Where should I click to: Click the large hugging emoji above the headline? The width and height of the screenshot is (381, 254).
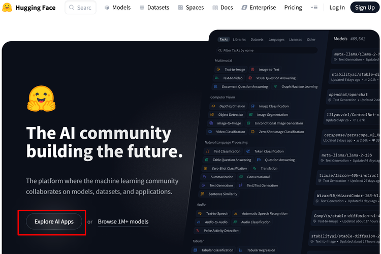(x=42, y=99)
